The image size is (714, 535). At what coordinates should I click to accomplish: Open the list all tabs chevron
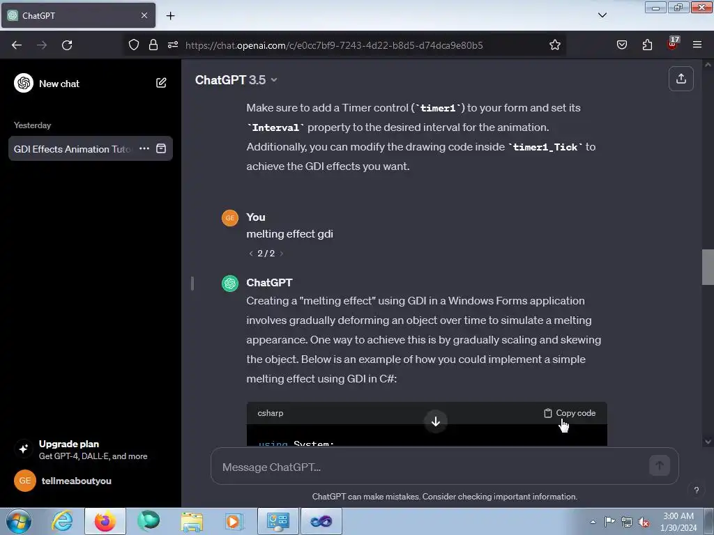602,15
